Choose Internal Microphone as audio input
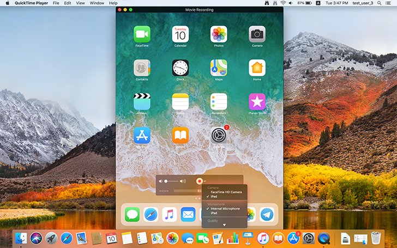397x248 pixels. point(224,209)
